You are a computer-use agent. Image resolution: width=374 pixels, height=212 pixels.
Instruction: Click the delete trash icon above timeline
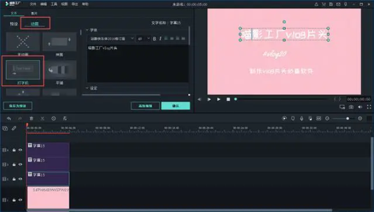(31, 118)
